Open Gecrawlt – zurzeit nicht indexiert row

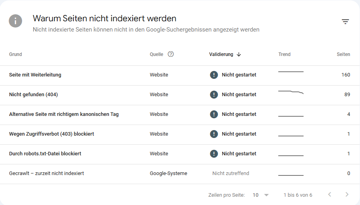pyautogui.click(x=180, y=174)
